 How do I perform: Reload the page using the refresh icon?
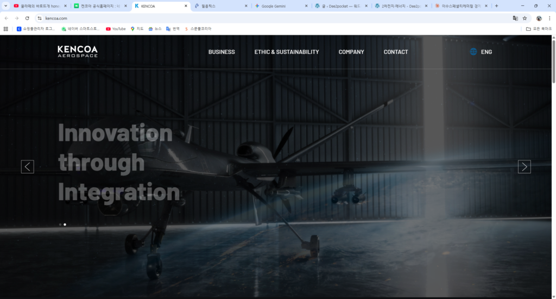(27, 18)
